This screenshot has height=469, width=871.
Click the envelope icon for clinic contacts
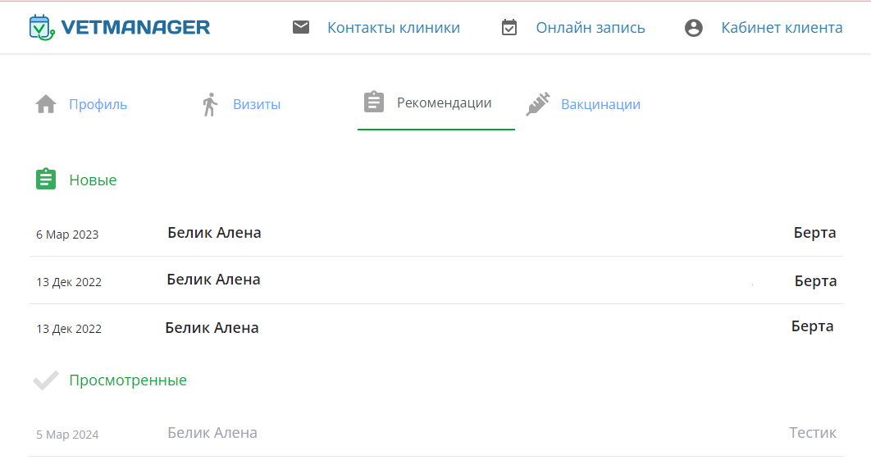301,28
